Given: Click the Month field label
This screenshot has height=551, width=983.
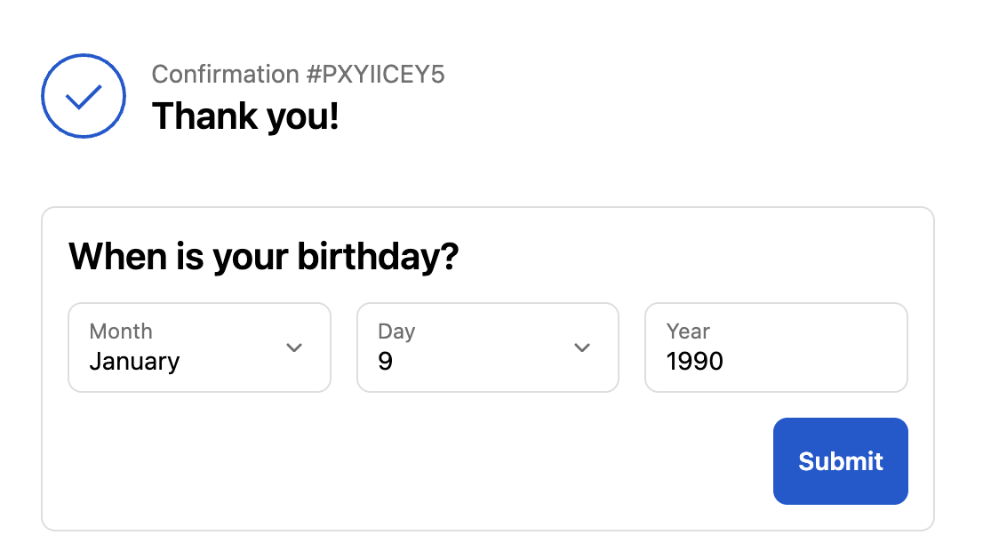Looking at the screenshot, I should [121, 331].
